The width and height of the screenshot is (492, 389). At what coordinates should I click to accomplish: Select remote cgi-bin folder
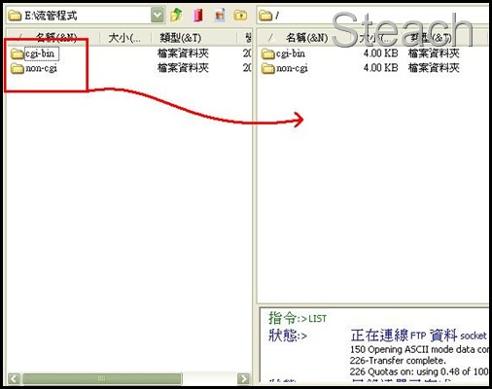pos(284,53)
